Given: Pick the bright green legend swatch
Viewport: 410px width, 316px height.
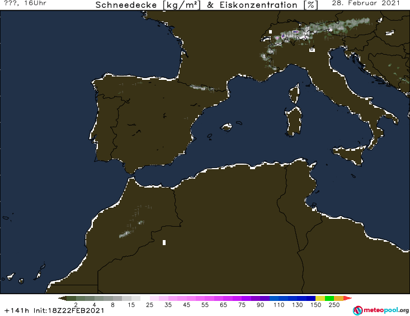Looking at the screenshot, I should coord(329,298).
